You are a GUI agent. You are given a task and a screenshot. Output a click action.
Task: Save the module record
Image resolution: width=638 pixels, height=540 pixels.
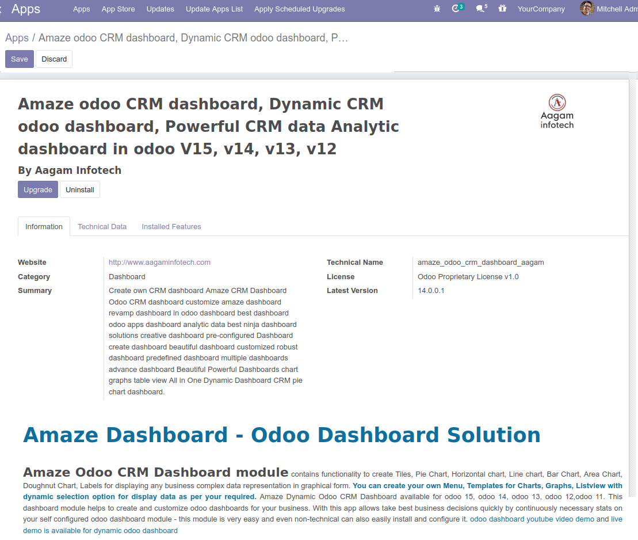click(x=20, y=59)
